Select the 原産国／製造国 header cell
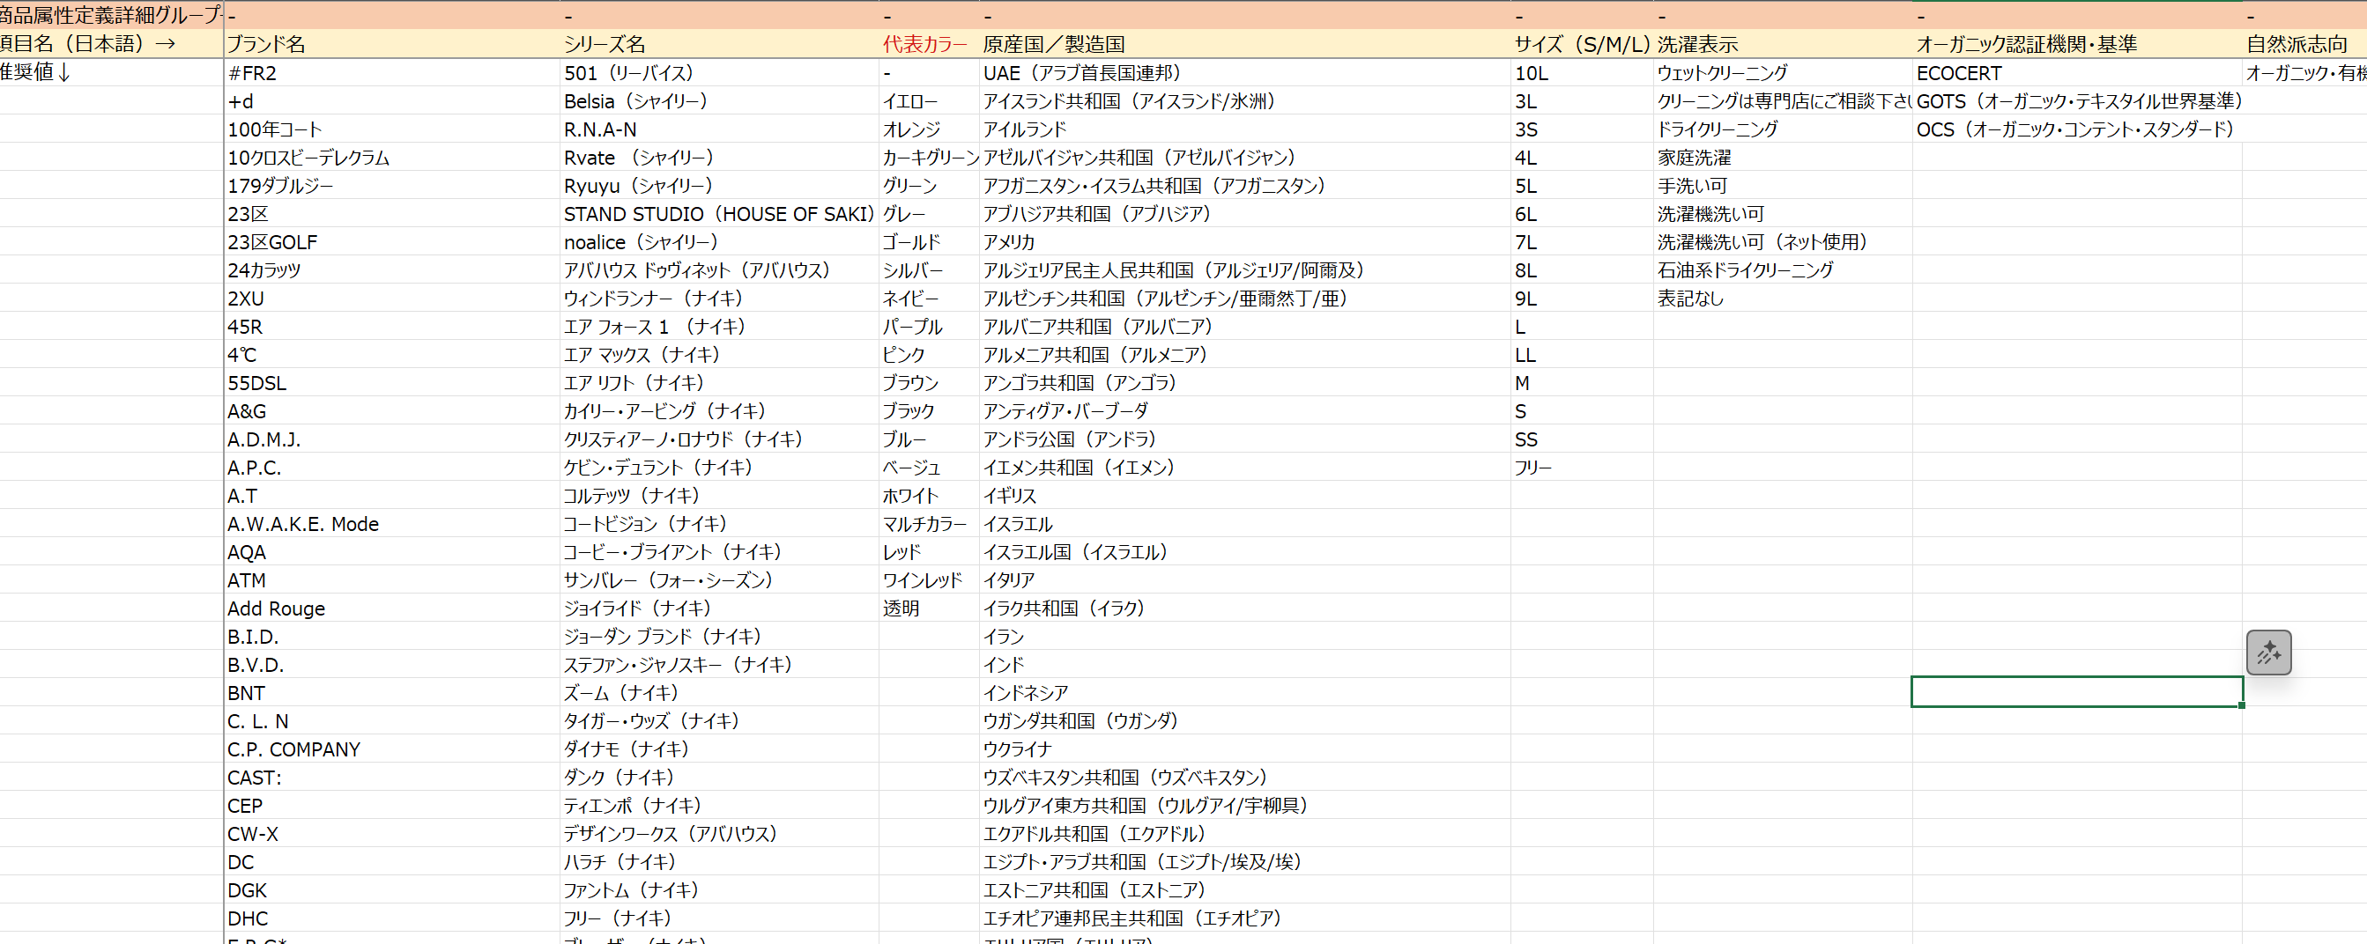 (x=1244, y=43)
